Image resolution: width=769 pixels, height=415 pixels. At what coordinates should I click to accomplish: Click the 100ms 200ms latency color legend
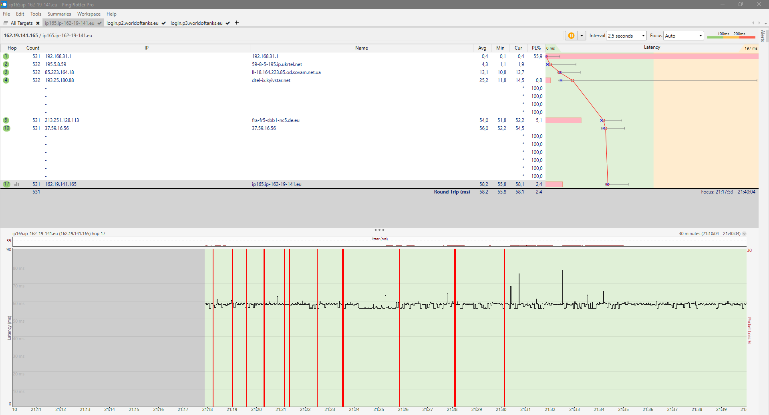[x=731, y=36]
